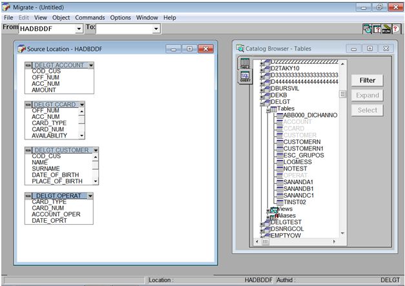Click the Filter button
The height and width of the screenshot is (286, 405).
(367, 81)
